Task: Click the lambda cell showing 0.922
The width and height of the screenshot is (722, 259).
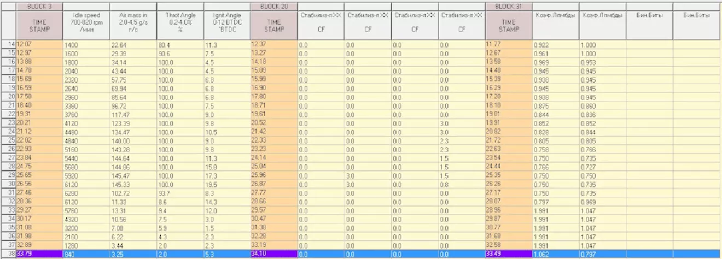Action: click(x=555, y=44)
